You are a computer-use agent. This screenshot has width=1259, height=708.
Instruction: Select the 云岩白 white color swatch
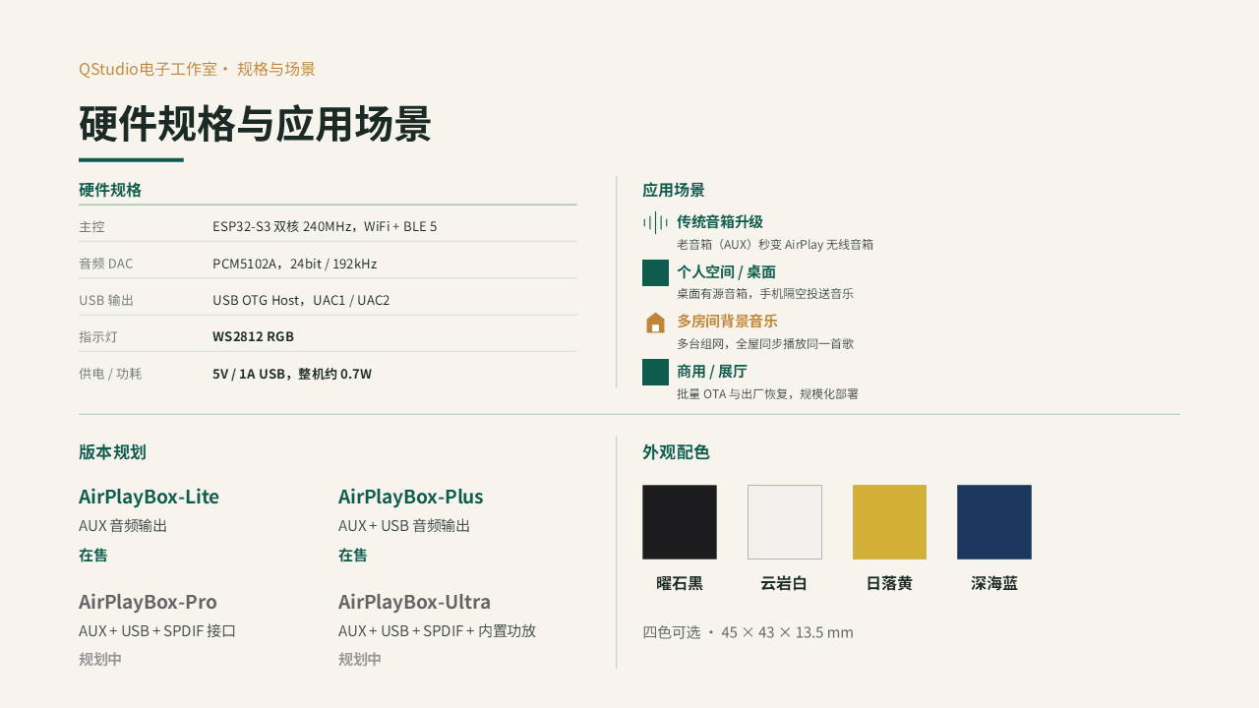[x=785, y=522]
